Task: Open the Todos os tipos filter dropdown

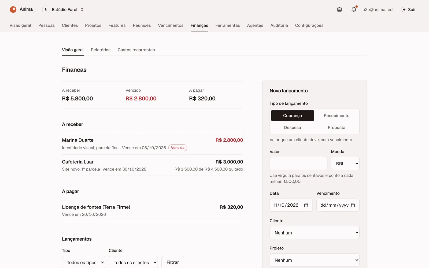Action: click(83, 262)
